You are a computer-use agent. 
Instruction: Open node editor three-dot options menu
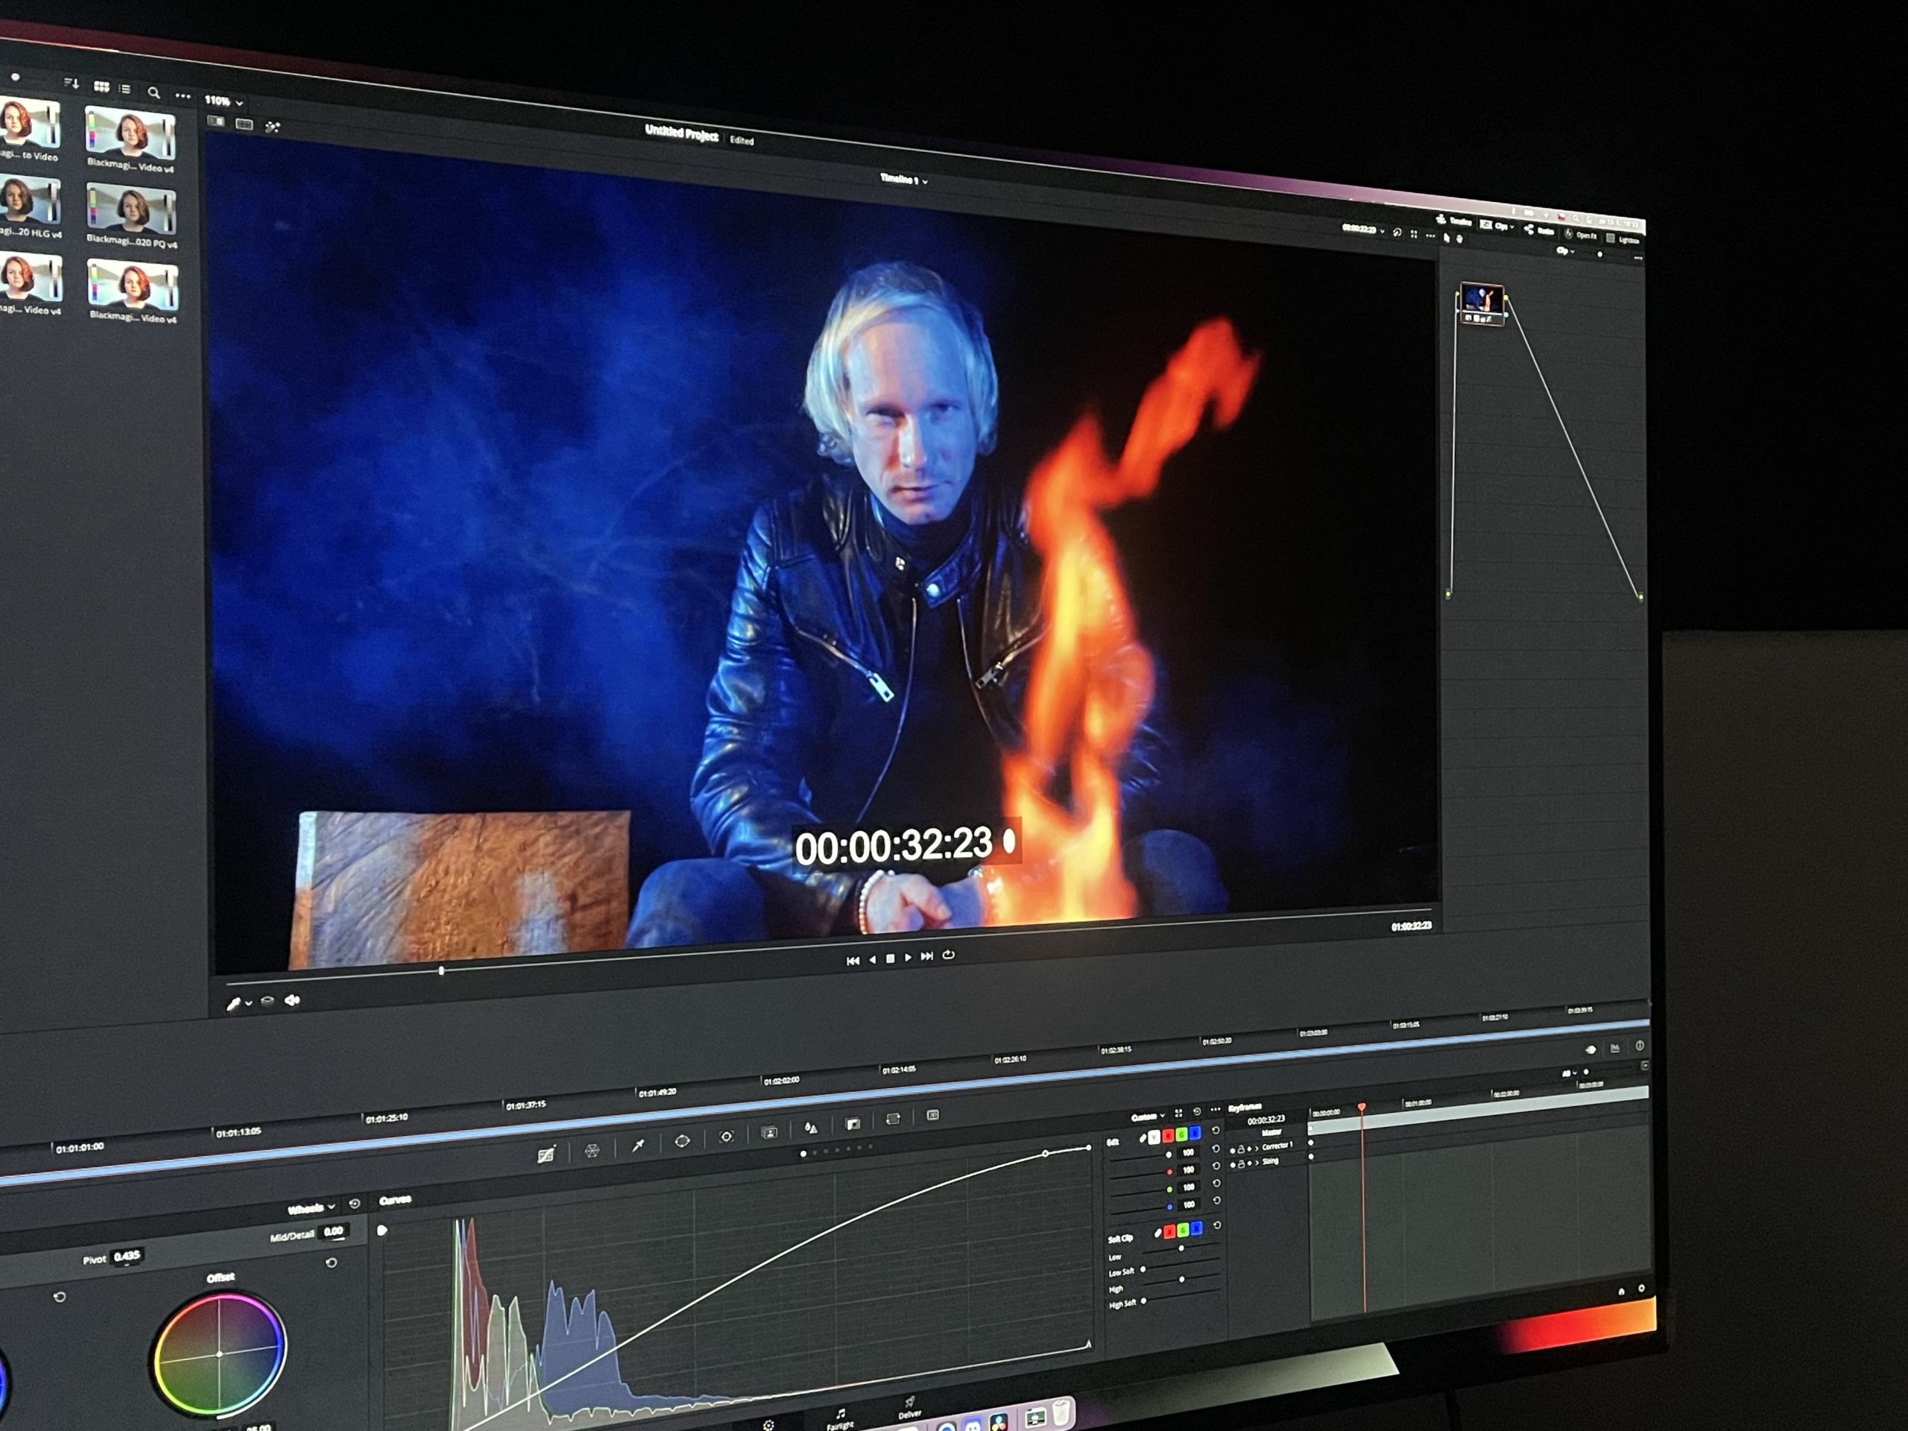tap(1638, 258)
